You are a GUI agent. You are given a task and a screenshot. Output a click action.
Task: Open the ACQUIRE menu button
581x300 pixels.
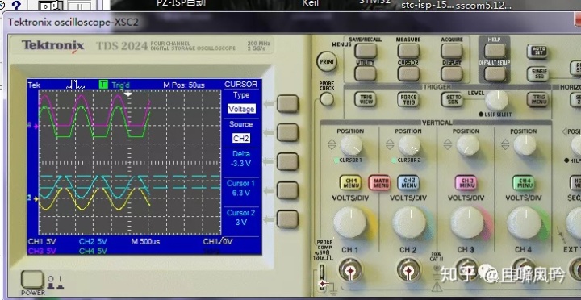452,51
